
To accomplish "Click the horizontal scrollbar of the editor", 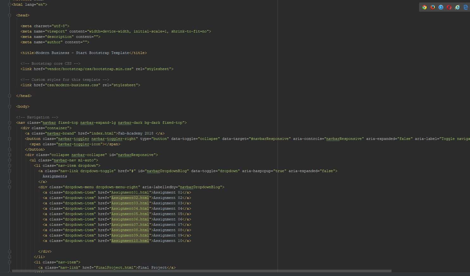I will (202, 271).
